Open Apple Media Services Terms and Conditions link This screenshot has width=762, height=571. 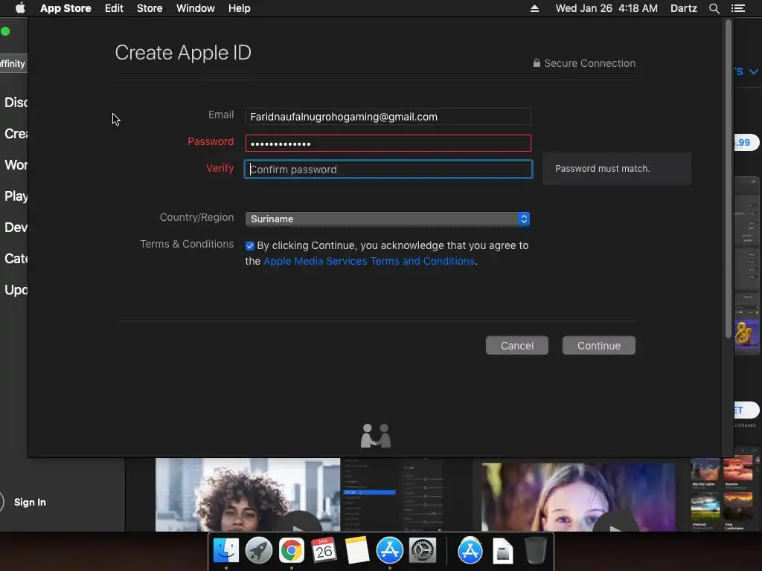pyautogui.click(x=369, y=261)
